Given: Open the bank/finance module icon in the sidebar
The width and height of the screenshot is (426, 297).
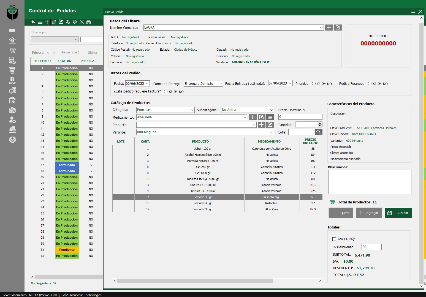Looking at the screenshot, I should (12, 40).
